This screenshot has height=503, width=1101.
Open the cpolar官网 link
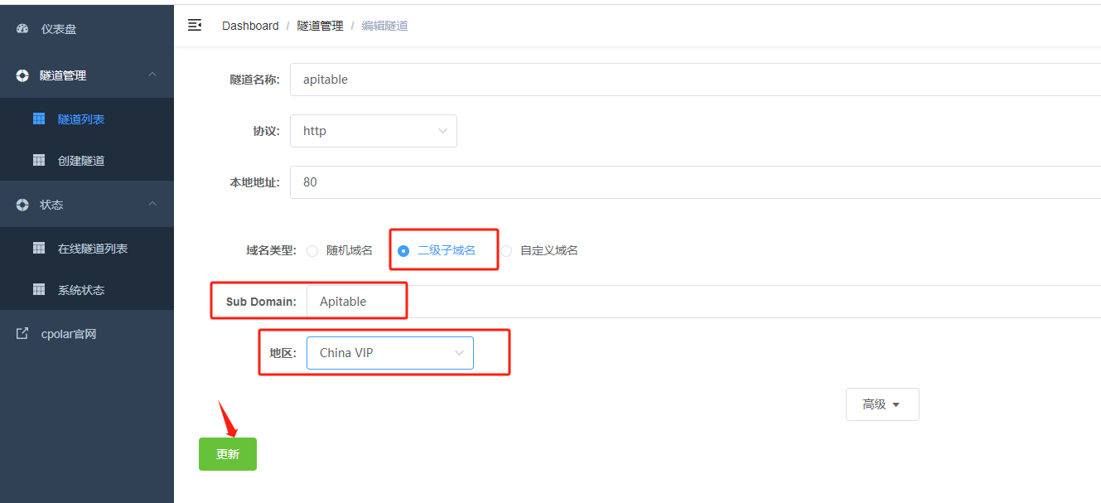click(87, 334)
